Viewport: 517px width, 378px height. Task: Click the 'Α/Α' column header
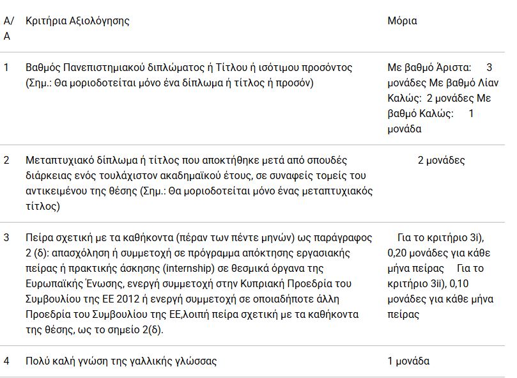(9, 28)
